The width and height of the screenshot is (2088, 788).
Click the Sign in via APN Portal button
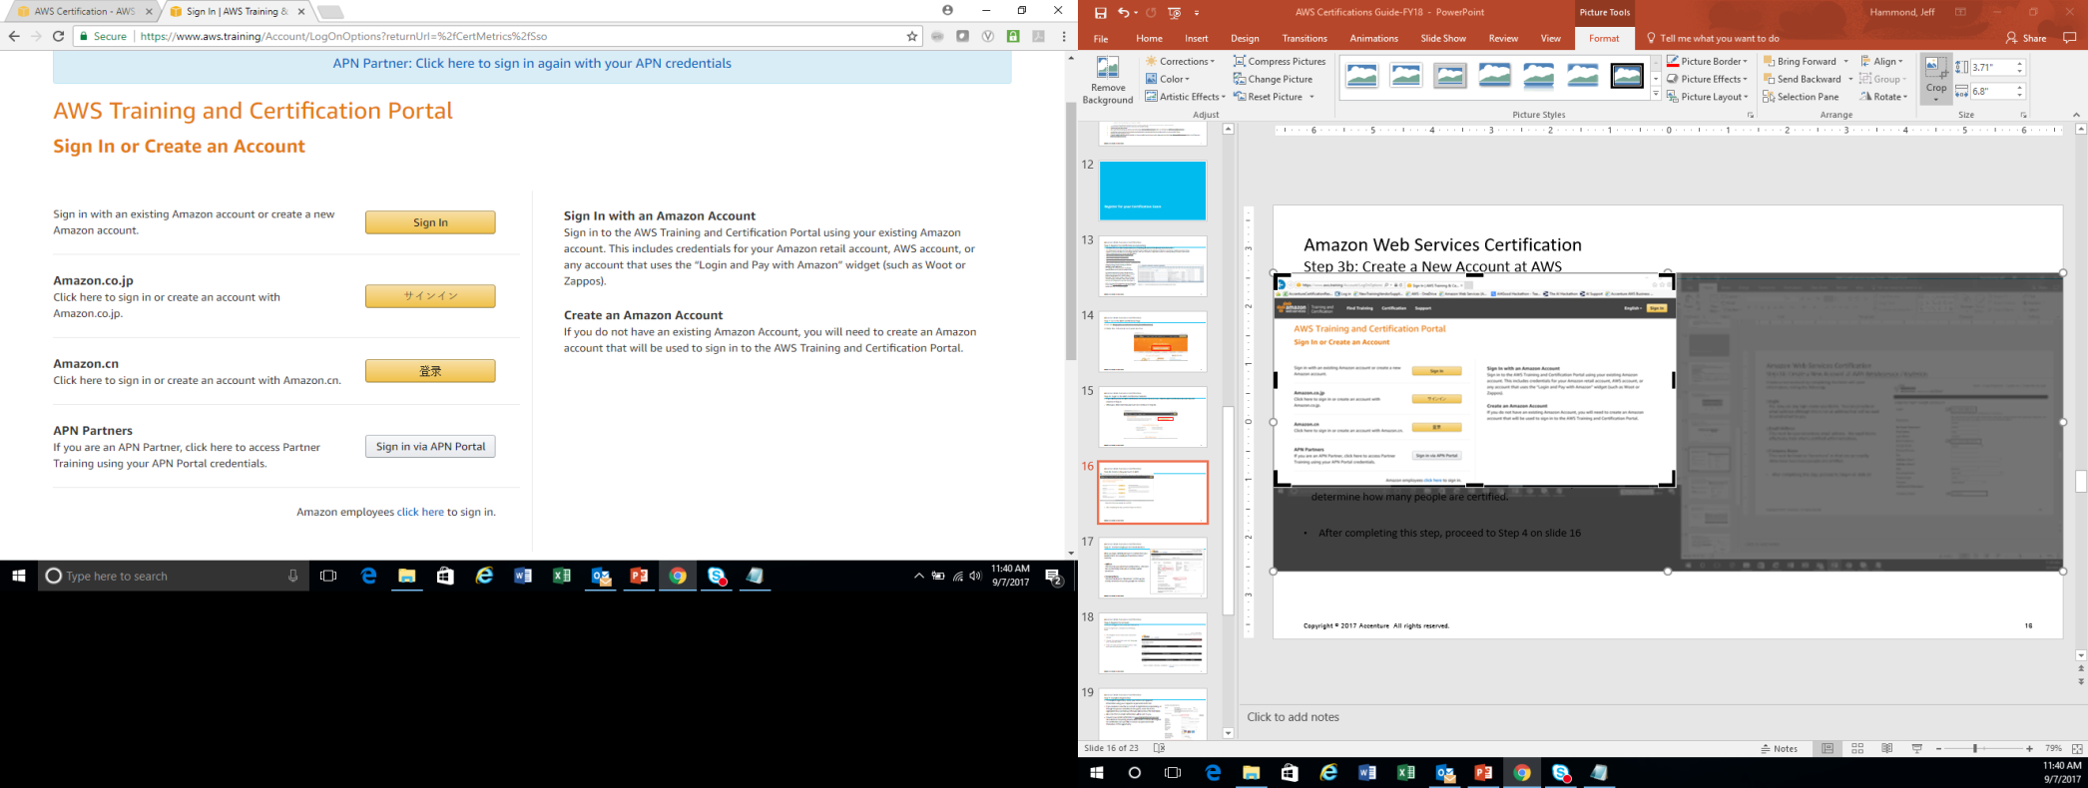pyautogui.click(x=430, y=446)
